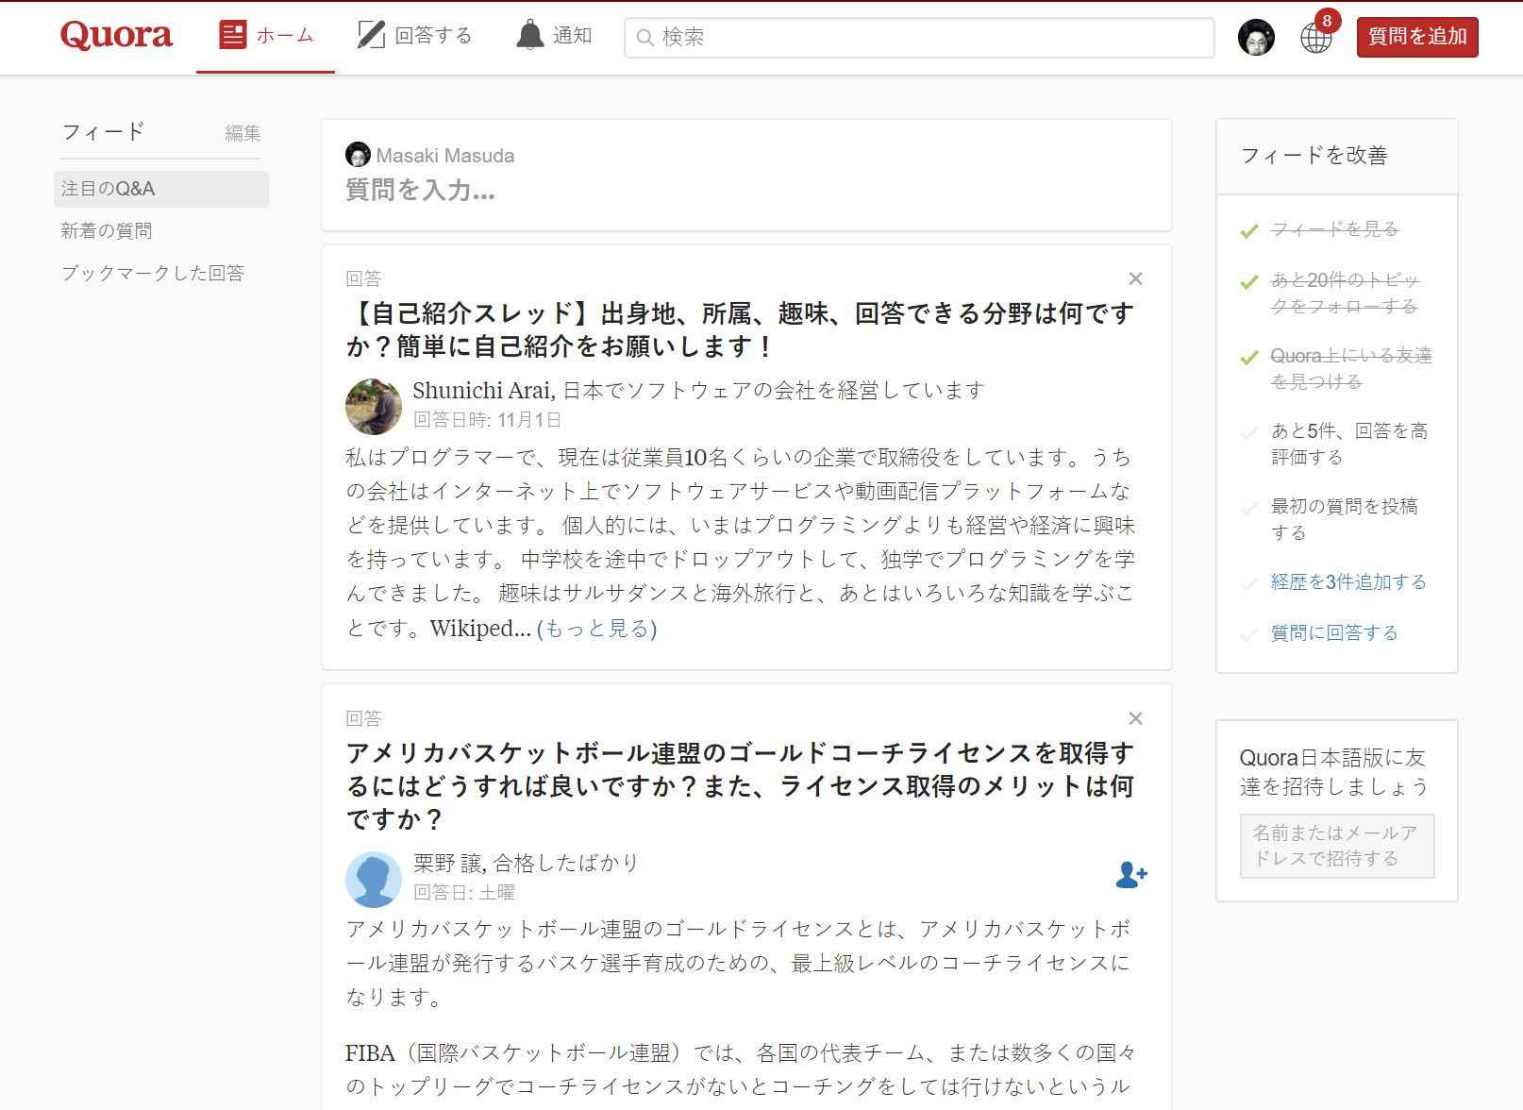Select the 経歴を3件追加する checklist item
The height and width of the screenshot is (1110, 1523).
(x=1347, y=582)
